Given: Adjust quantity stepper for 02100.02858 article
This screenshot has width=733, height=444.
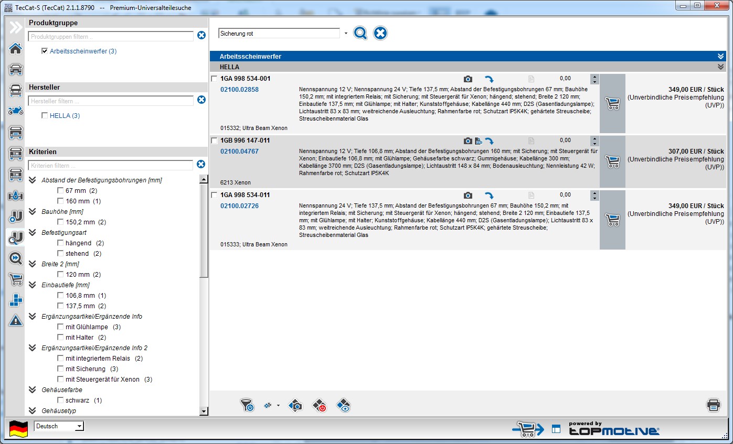Looking at the screenshot, I should click(x=594, y=79).
